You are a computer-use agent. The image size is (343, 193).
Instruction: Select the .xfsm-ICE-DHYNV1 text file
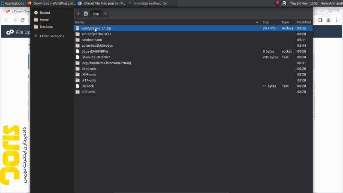193,57
